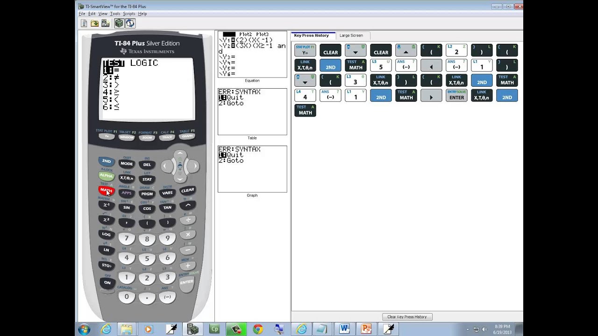Viewport: 598px width, 336px height.
Task: Click the calculator down arrow key
Action: [x=180, y=178]
